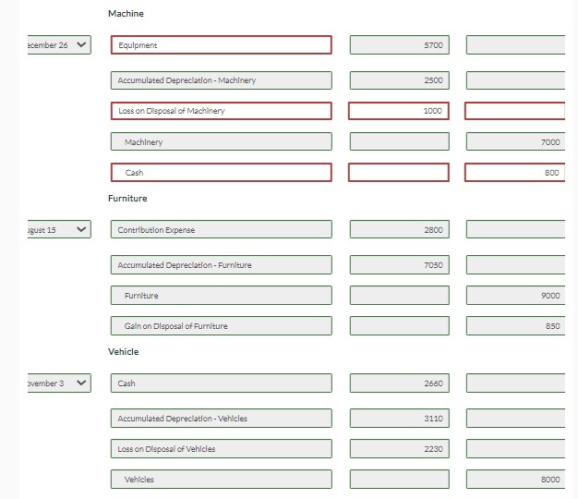Click the Vehicle section heading
The height and width of the screenshot is (499, 578).
coord(123,352)
